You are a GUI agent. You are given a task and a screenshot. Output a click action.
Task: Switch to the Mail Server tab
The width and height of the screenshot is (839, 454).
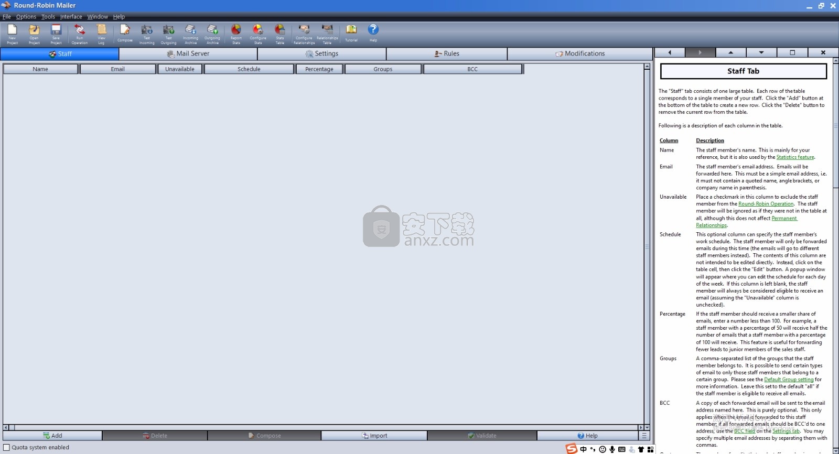click(188, 53)
